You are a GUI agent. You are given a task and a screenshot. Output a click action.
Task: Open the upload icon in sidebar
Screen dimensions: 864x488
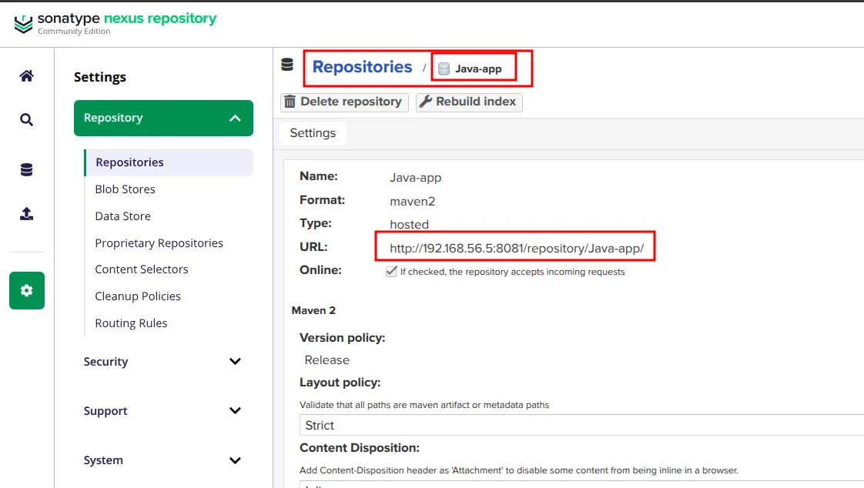(26, 214)
